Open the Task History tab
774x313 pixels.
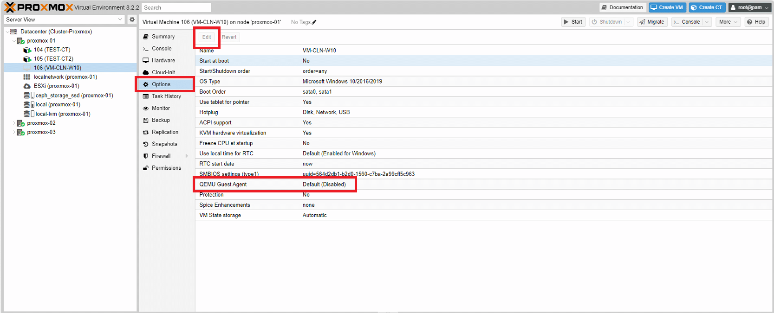coord(167,96)
